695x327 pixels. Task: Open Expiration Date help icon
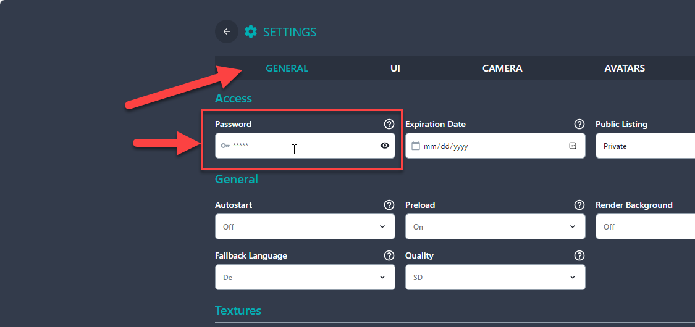[x=579, y=124]
